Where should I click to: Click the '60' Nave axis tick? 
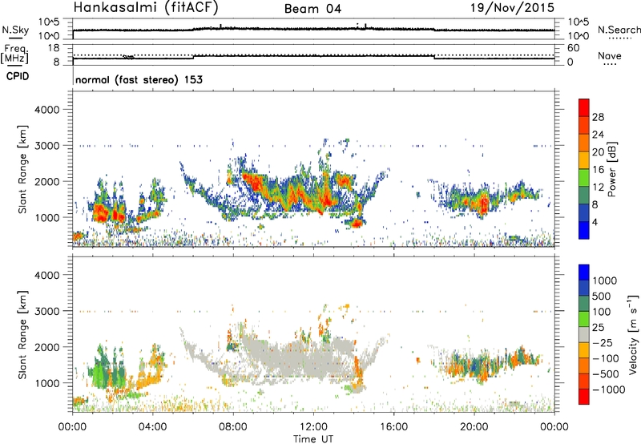pyautogui.click(x=573, y=48)
